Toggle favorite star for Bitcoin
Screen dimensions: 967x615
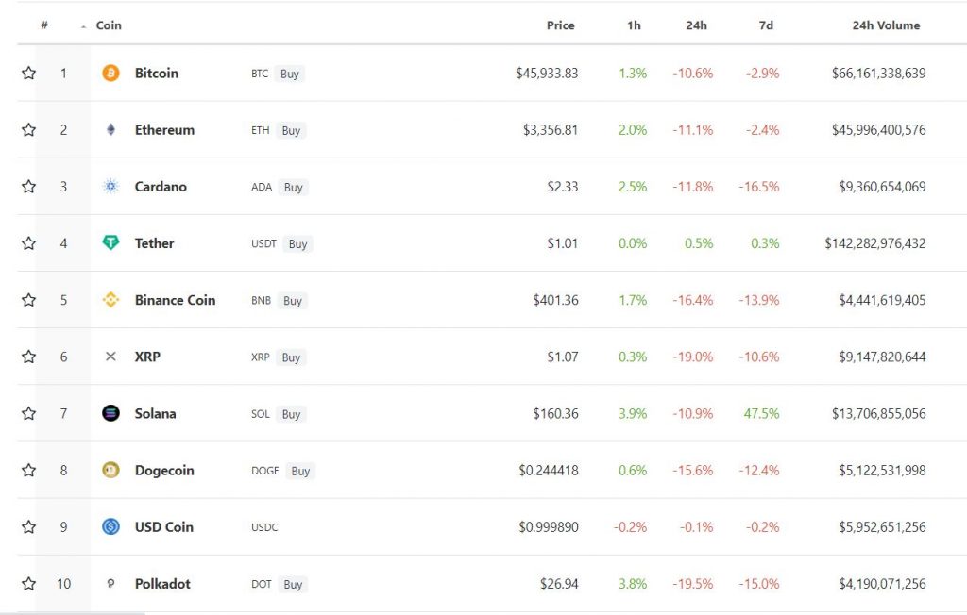pos(28,74)
